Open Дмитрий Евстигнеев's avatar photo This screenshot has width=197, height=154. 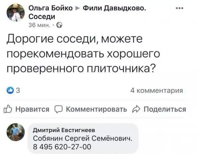pyautogui.click(x=16, y=132)
